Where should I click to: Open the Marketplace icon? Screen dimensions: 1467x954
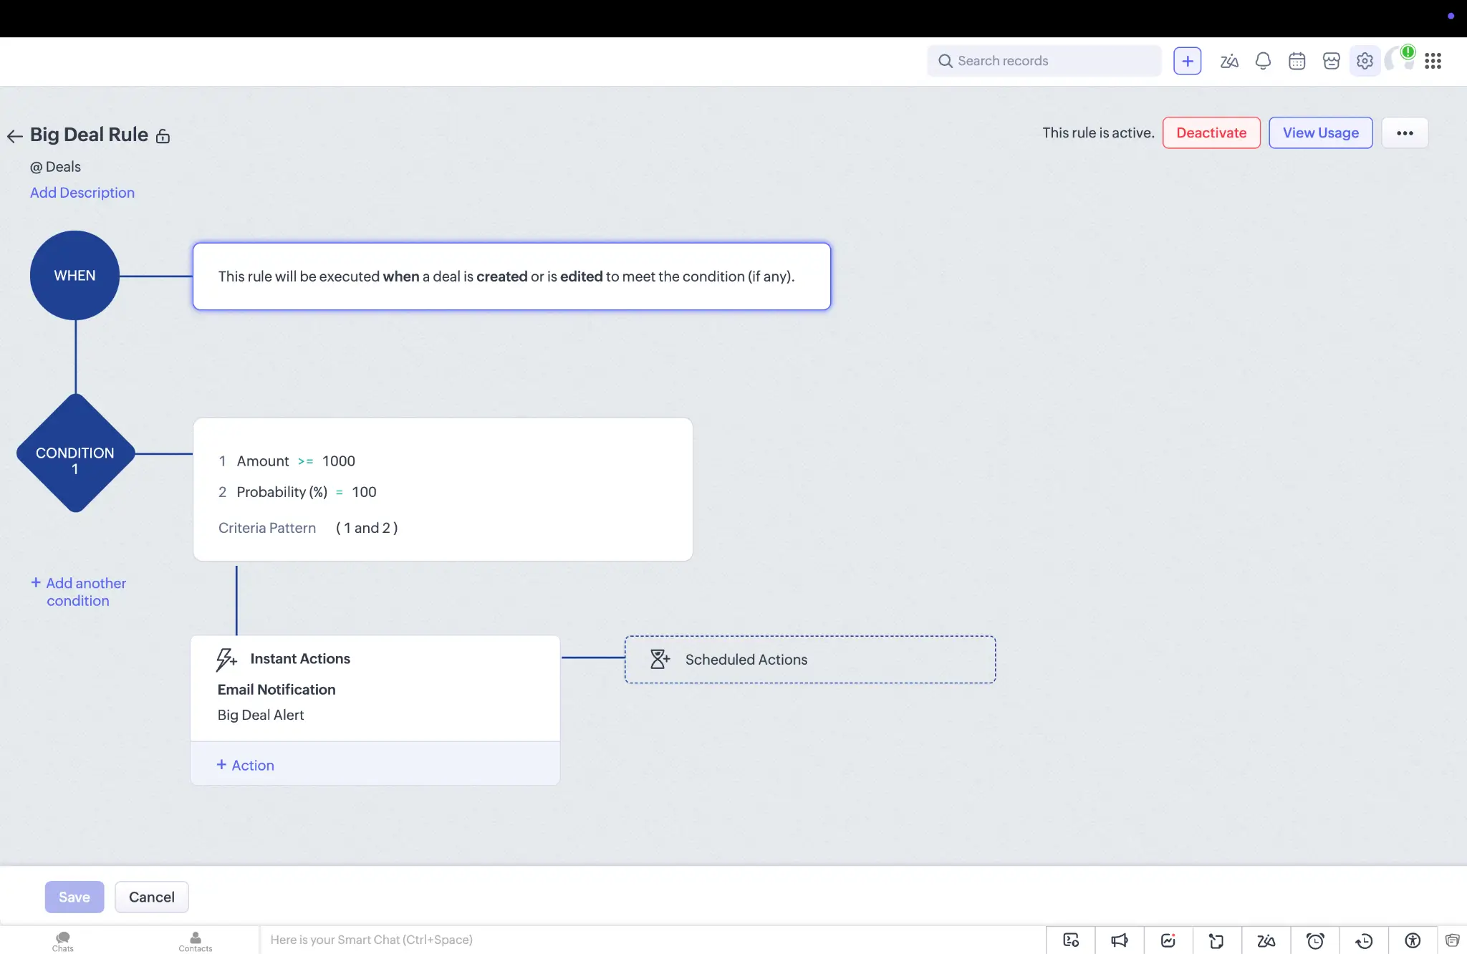tap(1331, 61)
